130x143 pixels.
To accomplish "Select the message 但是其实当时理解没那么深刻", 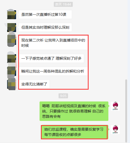I will [x=45, y=27].
